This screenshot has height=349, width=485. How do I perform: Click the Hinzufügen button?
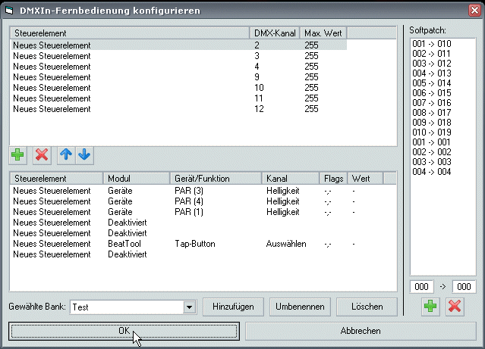click(233, 307)
